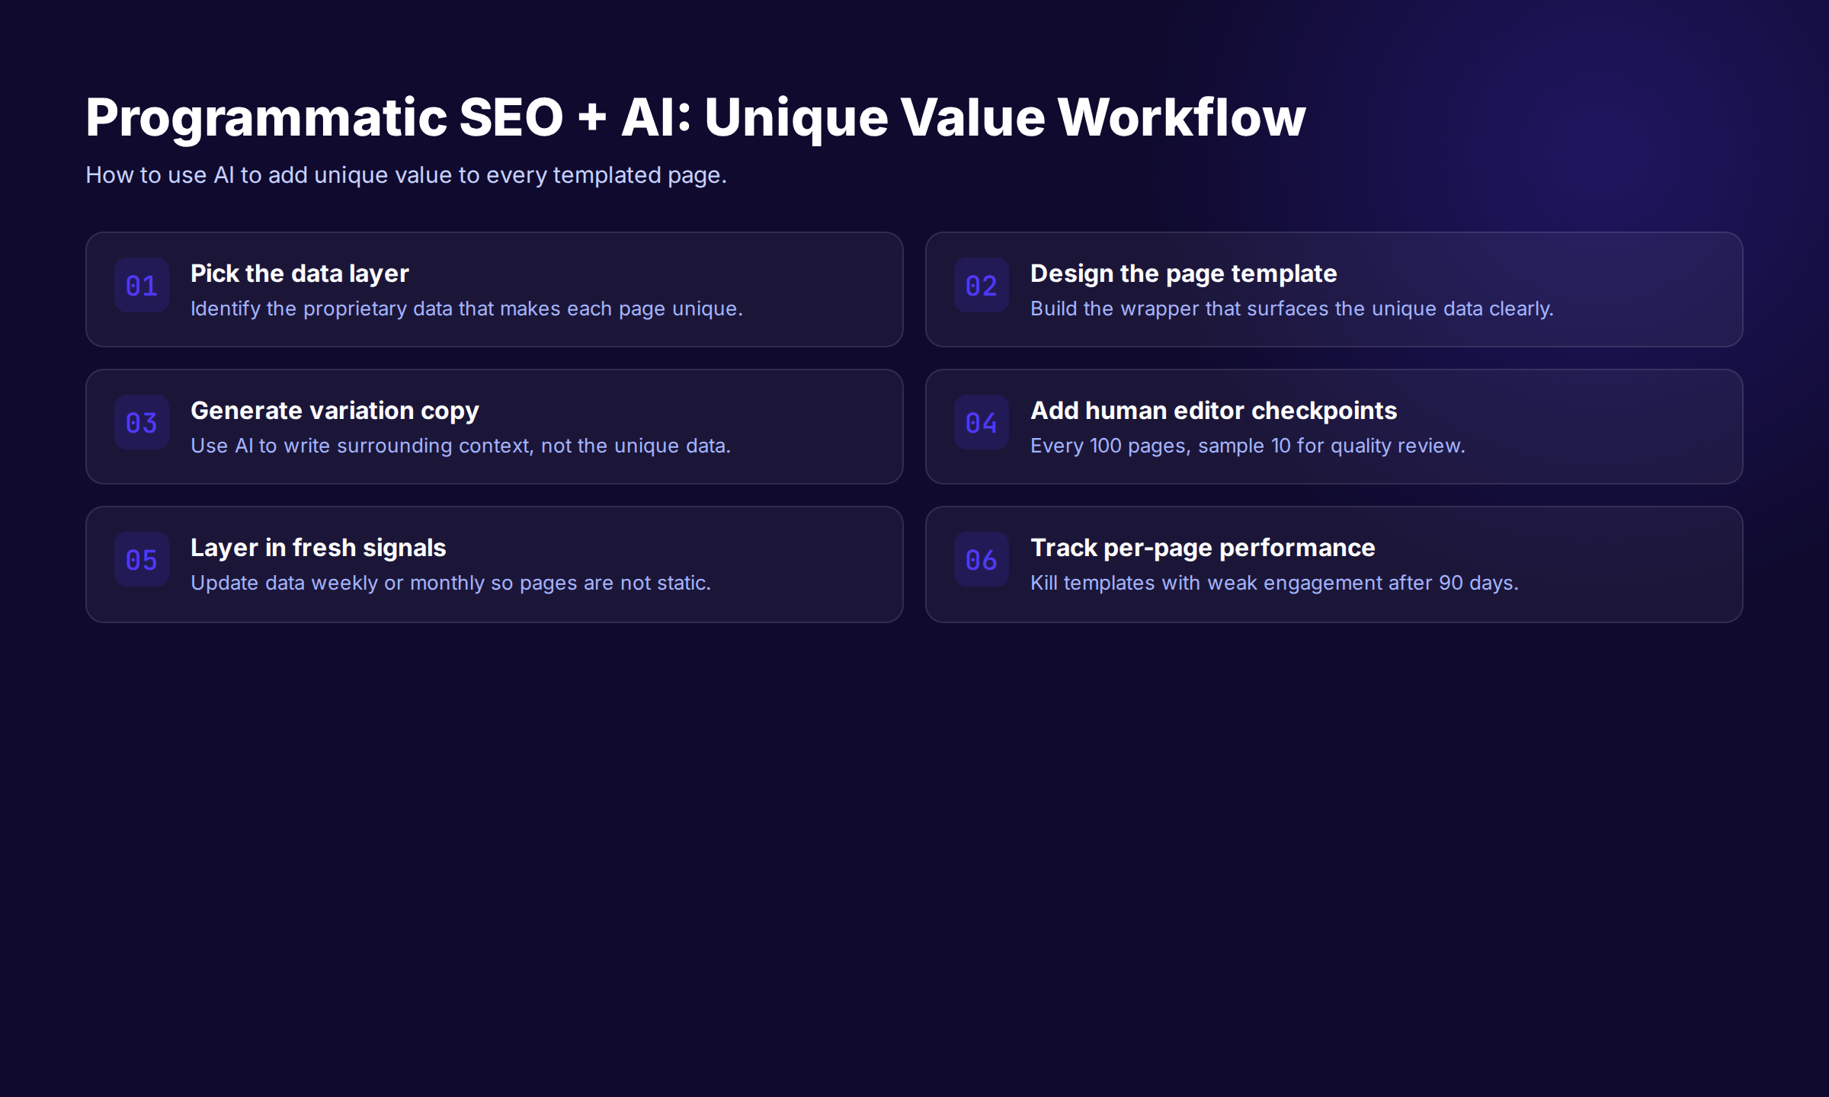Click the text 'Build the wrapper that surfaces the unique data clearly.'
This screenshot has height=1097, width=1829.
(x=1292, y=309)
